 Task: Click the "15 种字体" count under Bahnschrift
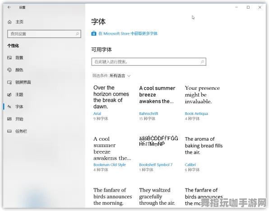[147, 119]
